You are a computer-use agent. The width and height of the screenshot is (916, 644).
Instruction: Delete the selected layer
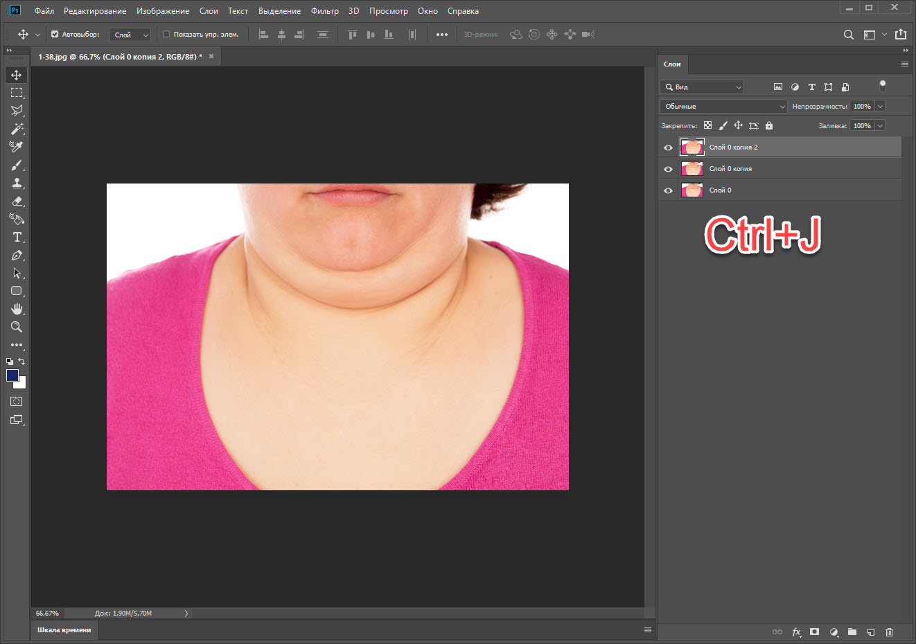coord(890,632)
